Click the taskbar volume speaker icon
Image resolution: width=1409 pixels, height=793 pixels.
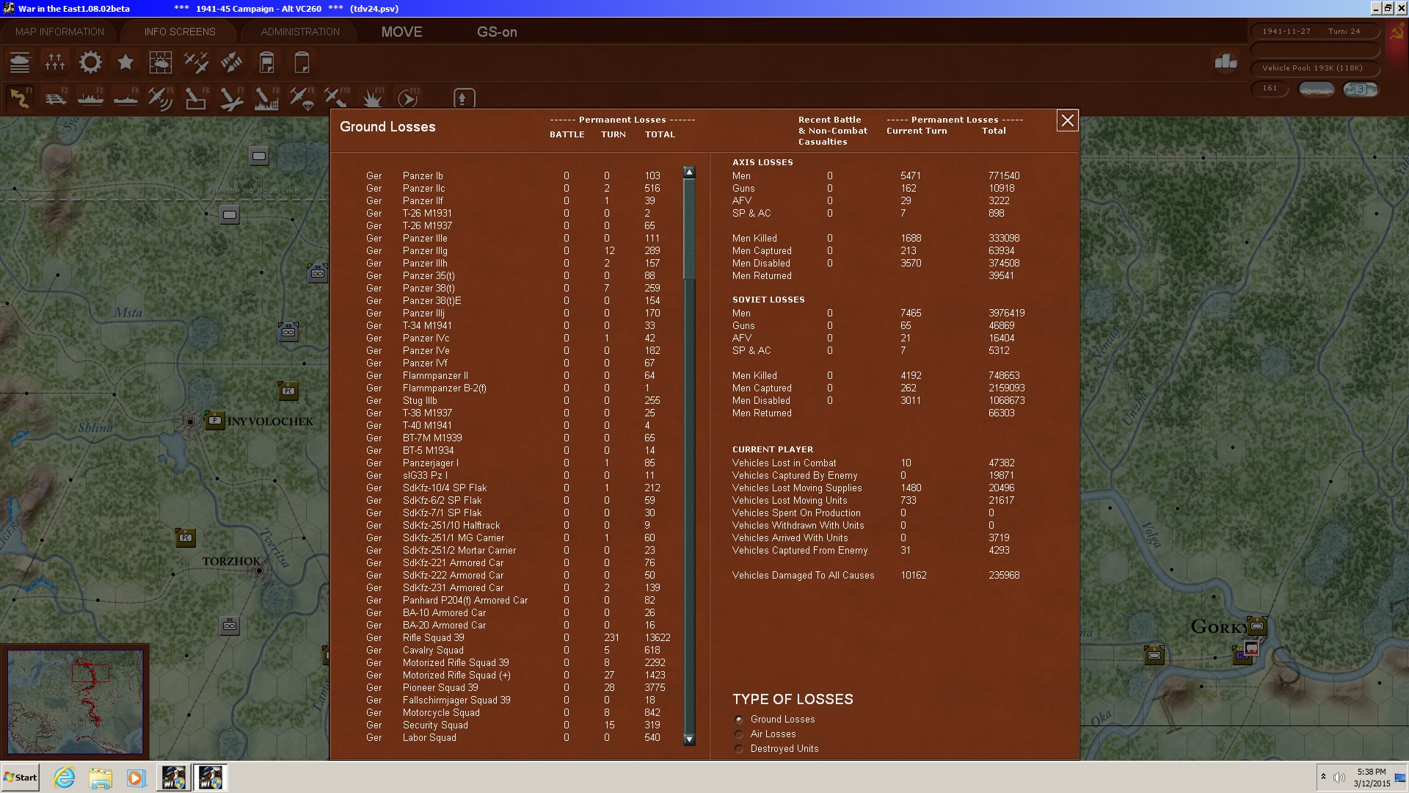point(1339,778)
